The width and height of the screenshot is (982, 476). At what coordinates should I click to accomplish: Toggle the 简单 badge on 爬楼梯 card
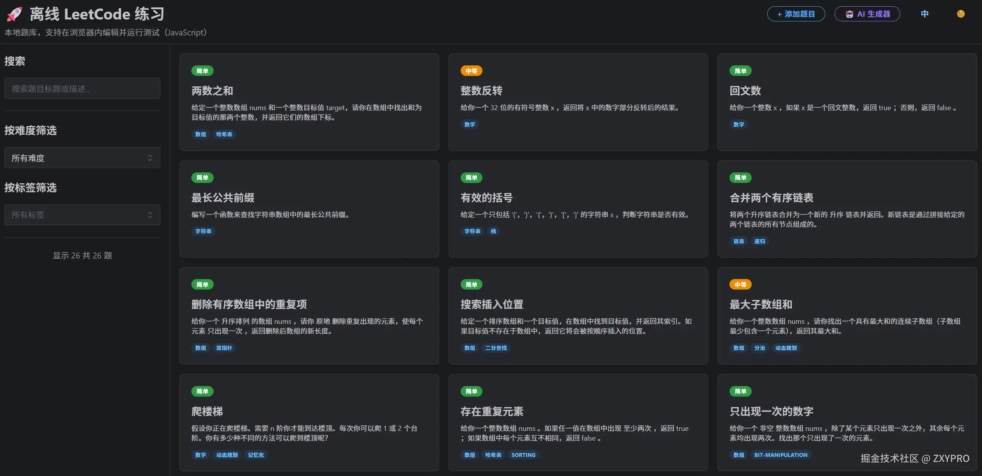coord(202,391)
